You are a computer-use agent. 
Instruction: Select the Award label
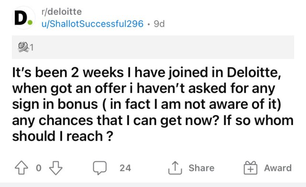278,168
